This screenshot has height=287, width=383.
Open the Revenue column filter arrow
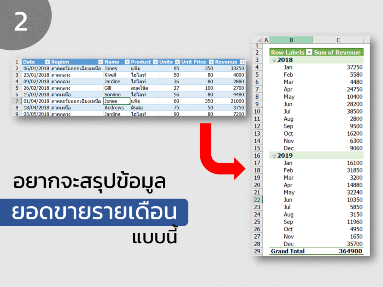click(242, 62)
